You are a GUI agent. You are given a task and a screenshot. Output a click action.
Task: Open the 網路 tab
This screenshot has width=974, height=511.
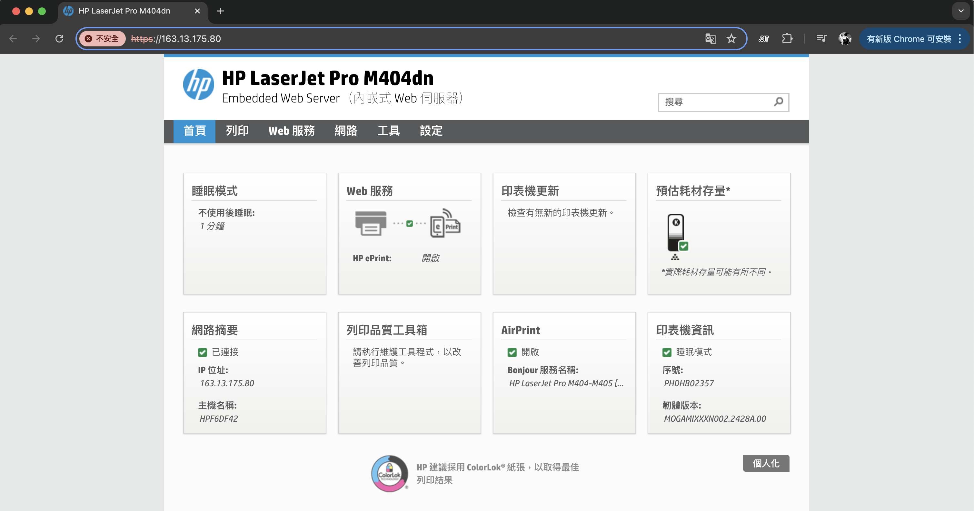346,131
